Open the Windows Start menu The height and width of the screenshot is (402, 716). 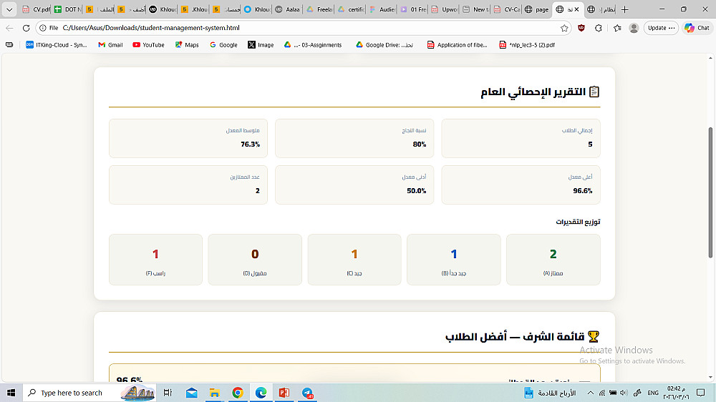[x=11, y=393]
